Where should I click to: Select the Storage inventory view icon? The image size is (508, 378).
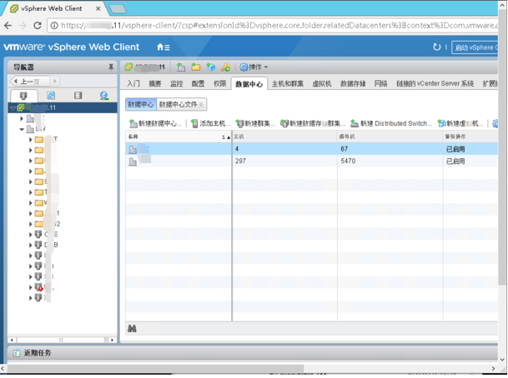(x=78, y=96)
